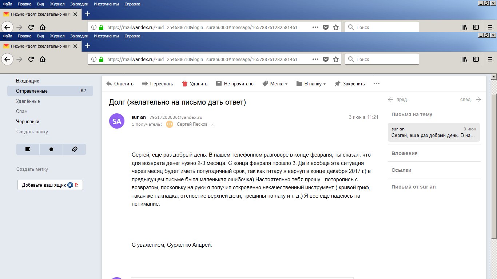
Task: Go home from the lower navigation bar
Action: [x=43, y=59]
